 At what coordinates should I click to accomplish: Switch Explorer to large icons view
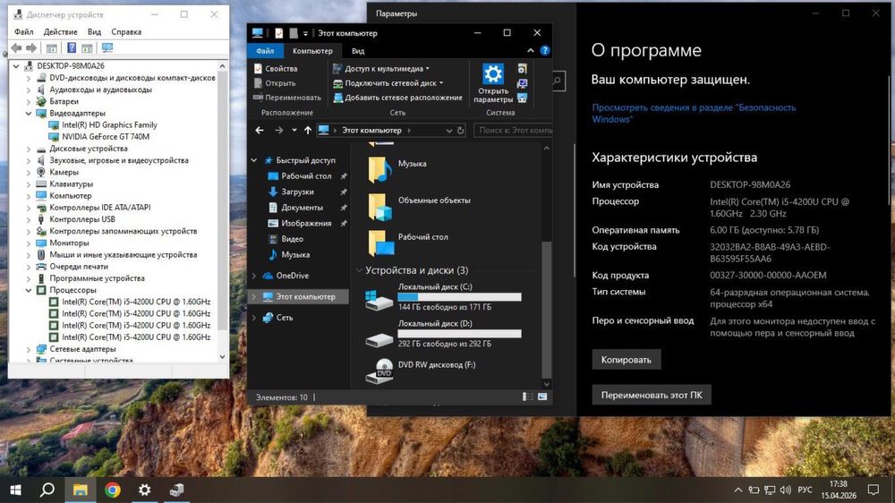(x=542, y=396)
